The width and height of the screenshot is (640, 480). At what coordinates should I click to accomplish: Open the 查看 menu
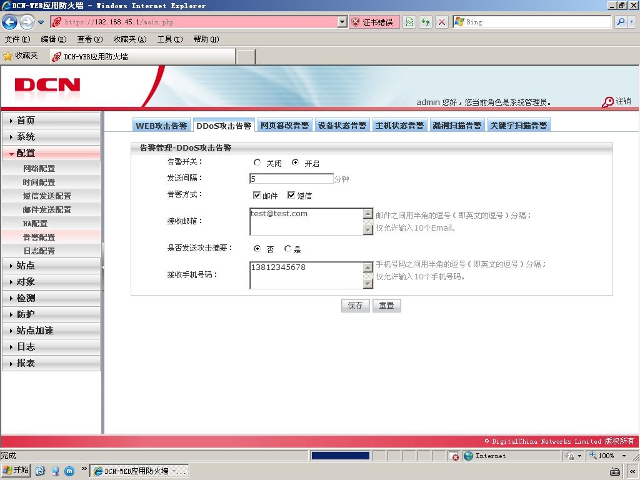coord(90,39)
